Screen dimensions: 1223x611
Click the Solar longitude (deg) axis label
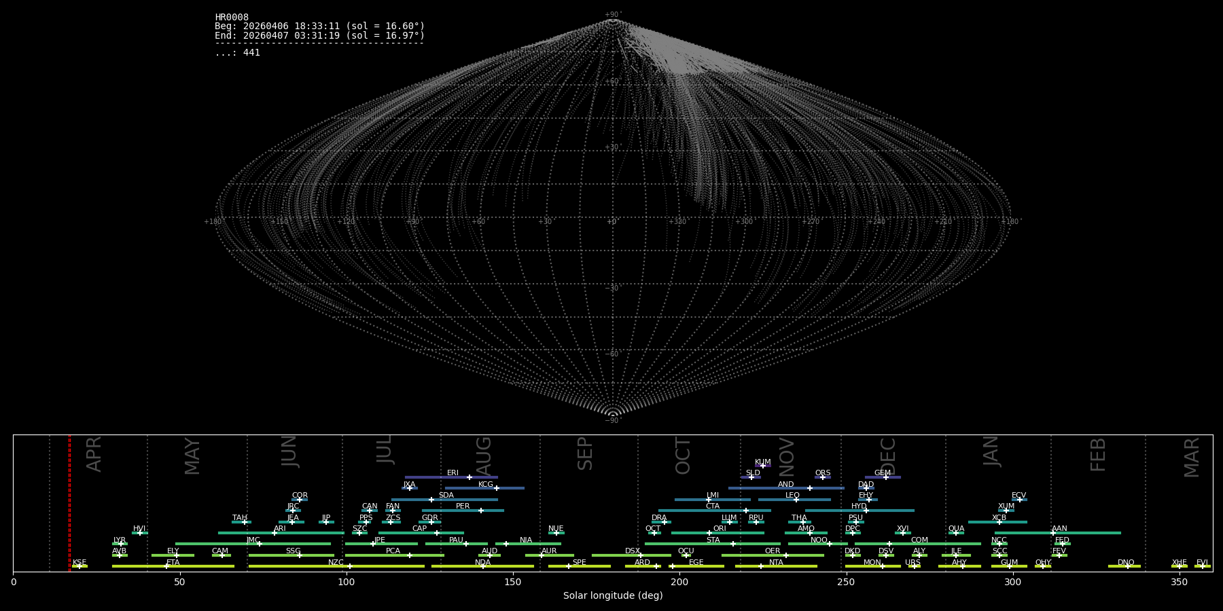[613, 595]
